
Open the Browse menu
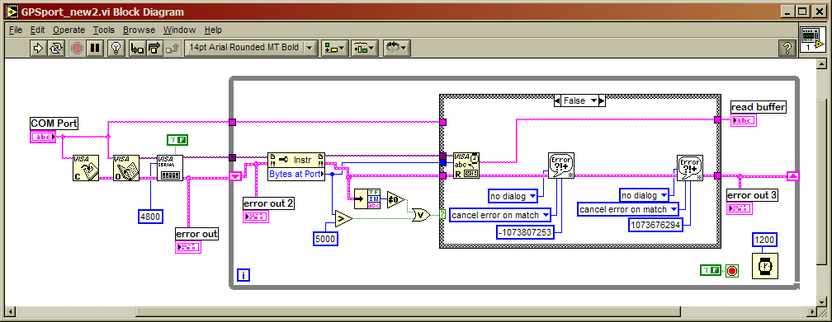[x=139, y=30]
